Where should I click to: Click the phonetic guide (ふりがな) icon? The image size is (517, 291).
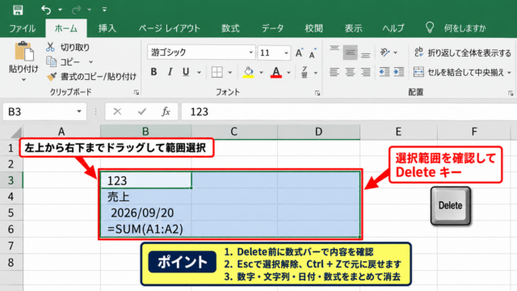305,72
